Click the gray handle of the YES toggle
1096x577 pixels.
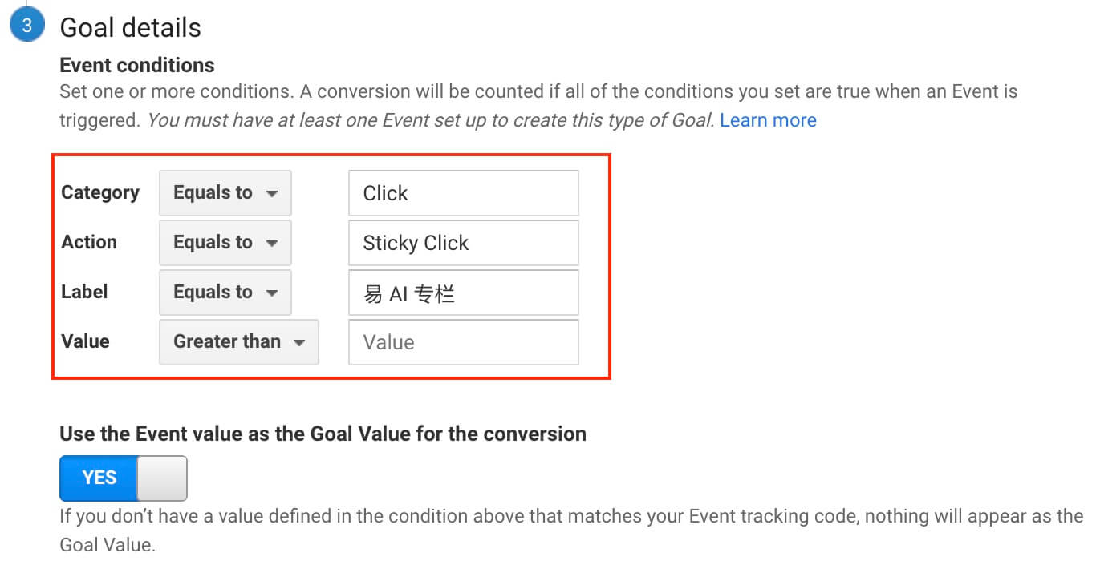(162, 478)
